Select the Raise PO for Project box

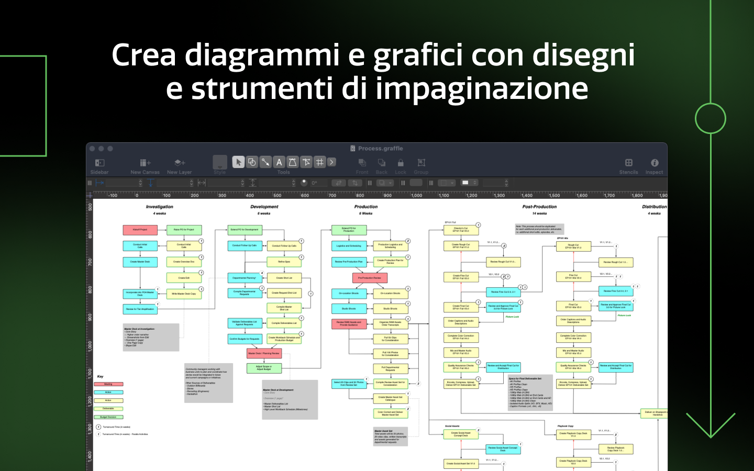(x=184, y=230)
